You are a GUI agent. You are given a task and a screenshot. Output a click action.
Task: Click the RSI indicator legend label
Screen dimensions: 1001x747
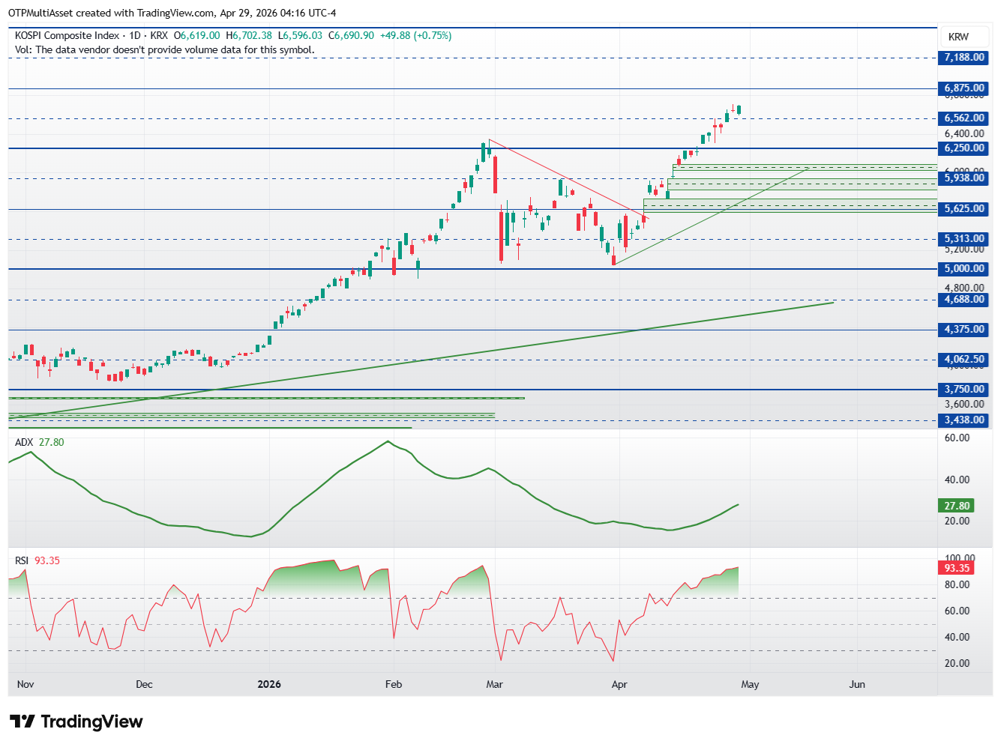pos(22,560)
